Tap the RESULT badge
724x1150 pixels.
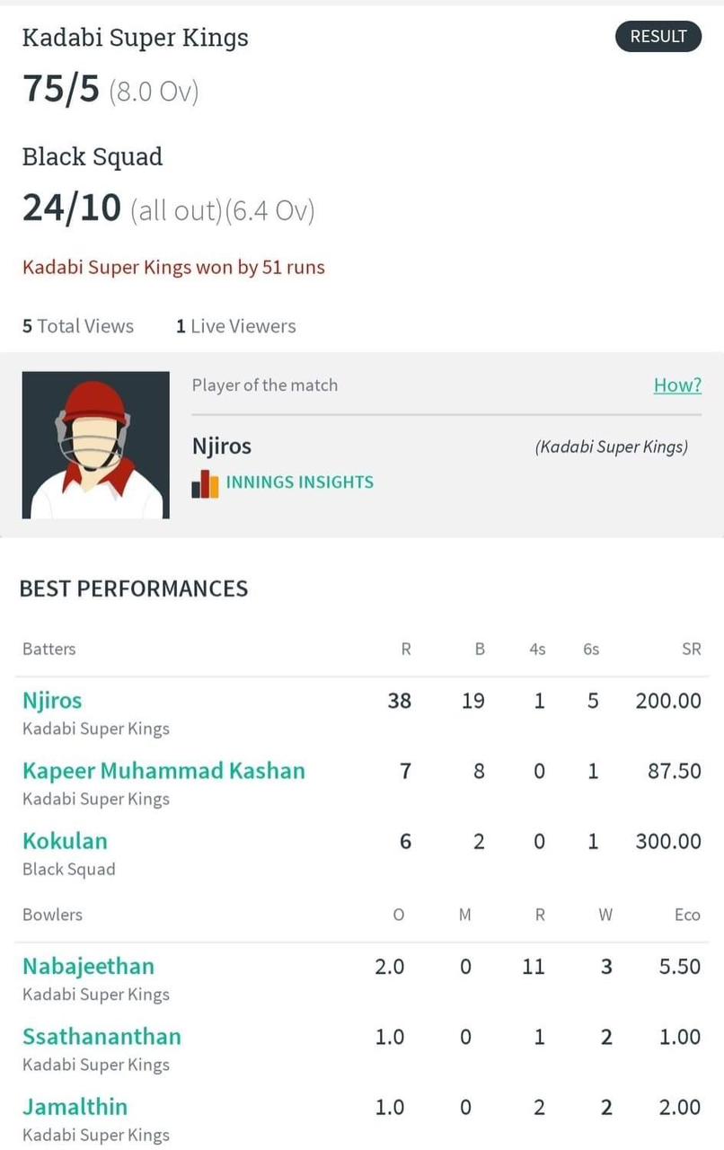658,37
